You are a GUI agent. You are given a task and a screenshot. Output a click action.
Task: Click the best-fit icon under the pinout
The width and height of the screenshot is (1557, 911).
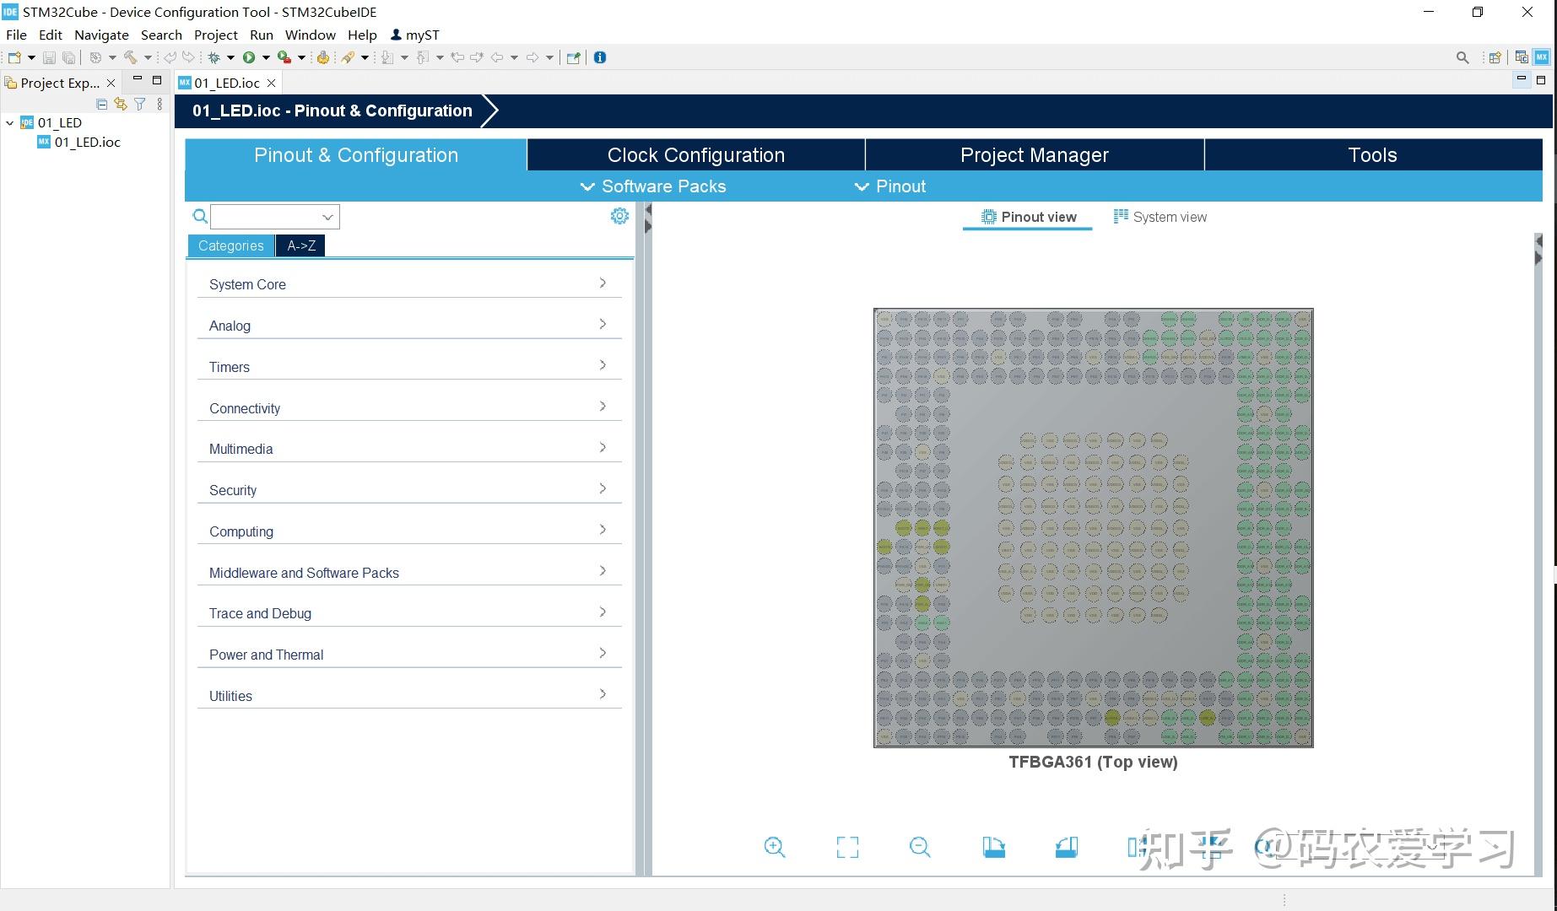847,847
